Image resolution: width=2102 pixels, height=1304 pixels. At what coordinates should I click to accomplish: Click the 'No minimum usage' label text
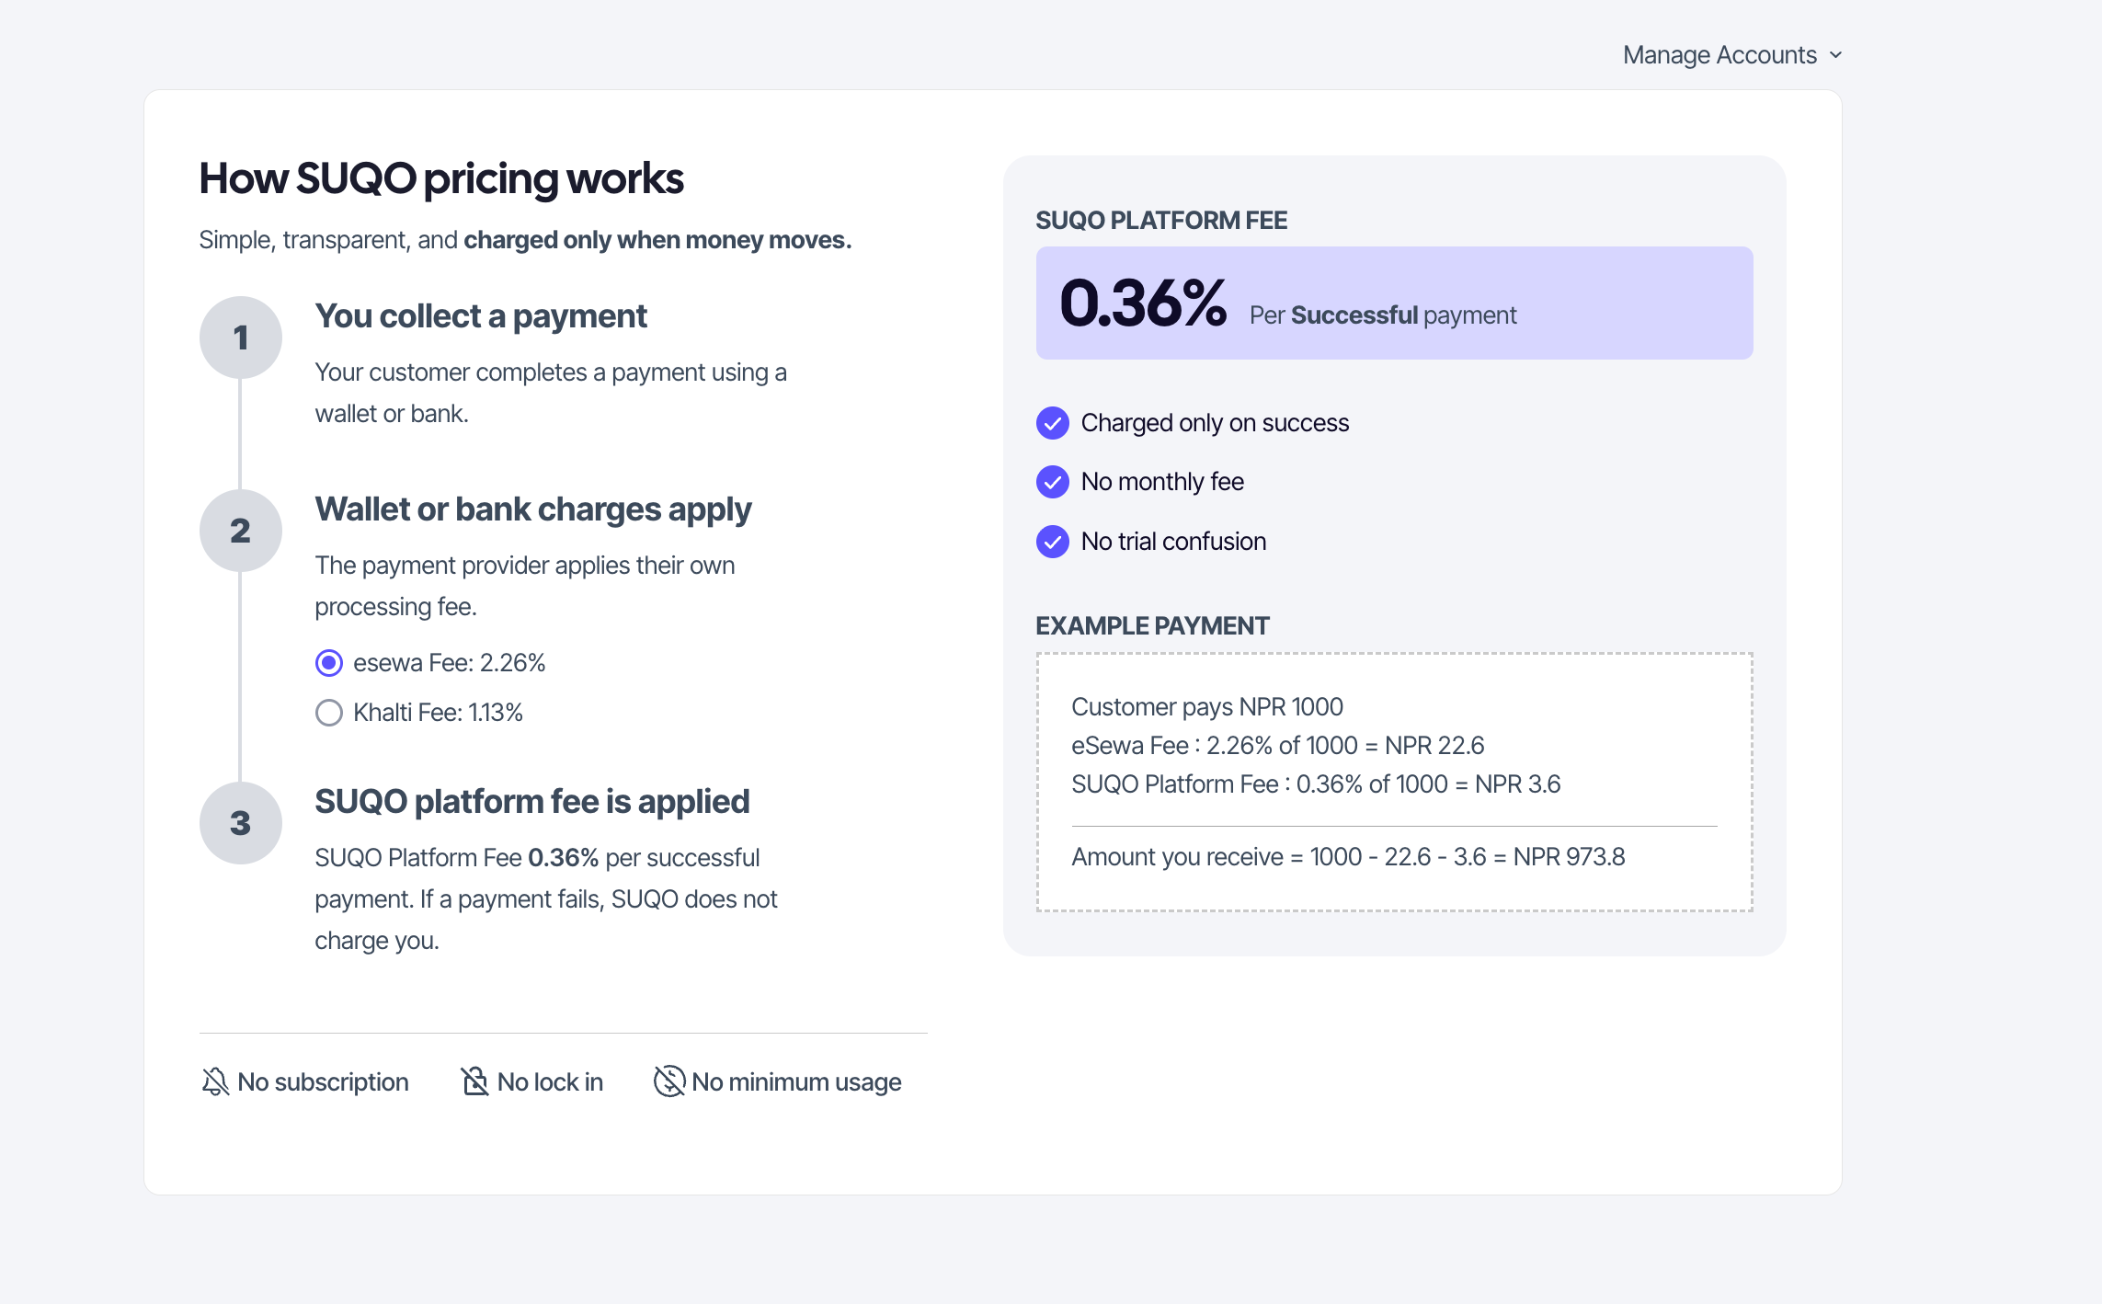tap(796, 1082)
